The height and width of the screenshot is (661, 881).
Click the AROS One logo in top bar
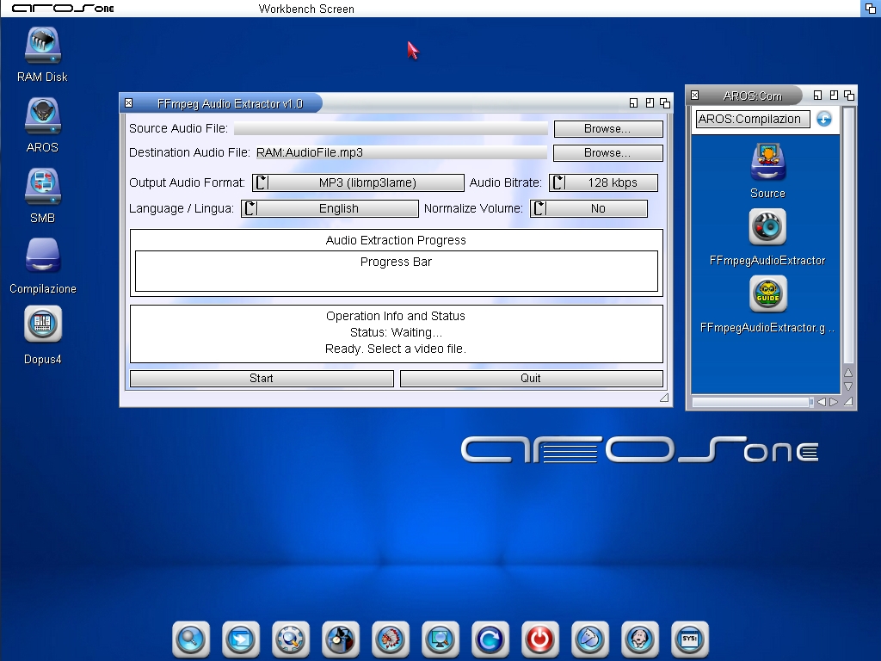click(x=63, y=9)
